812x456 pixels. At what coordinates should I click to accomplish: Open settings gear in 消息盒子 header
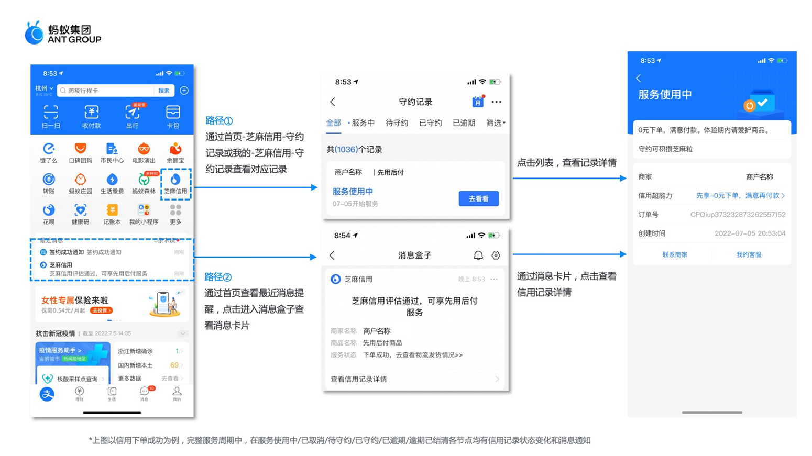pyautogui.click(x=496, y=255)
